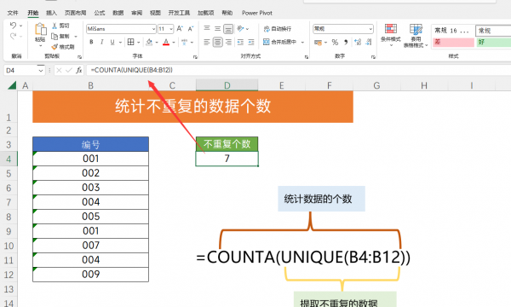Image resolution: width=511 pixels, height=307 pixels.
Task: Expand the fill color dropdown arrow
Action: point(157,43)
